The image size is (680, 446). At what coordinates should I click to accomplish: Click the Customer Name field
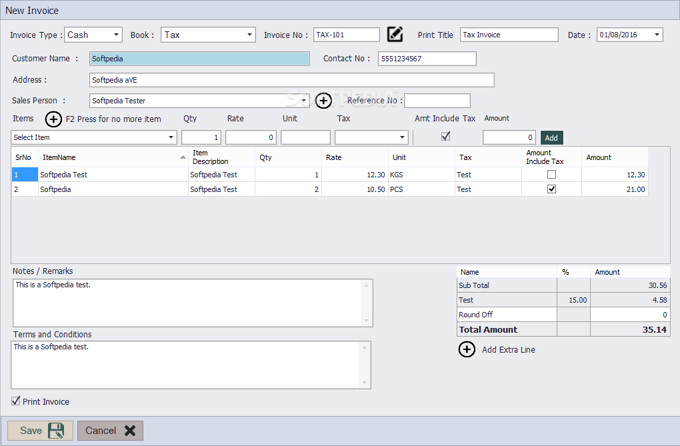pyautogui.click(x=199, y=59)
